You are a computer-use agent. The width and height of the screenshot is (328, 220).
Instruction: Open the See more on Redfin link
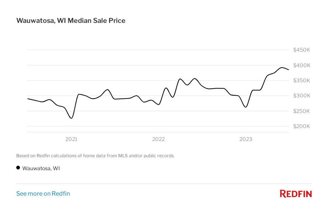[43, 194]
